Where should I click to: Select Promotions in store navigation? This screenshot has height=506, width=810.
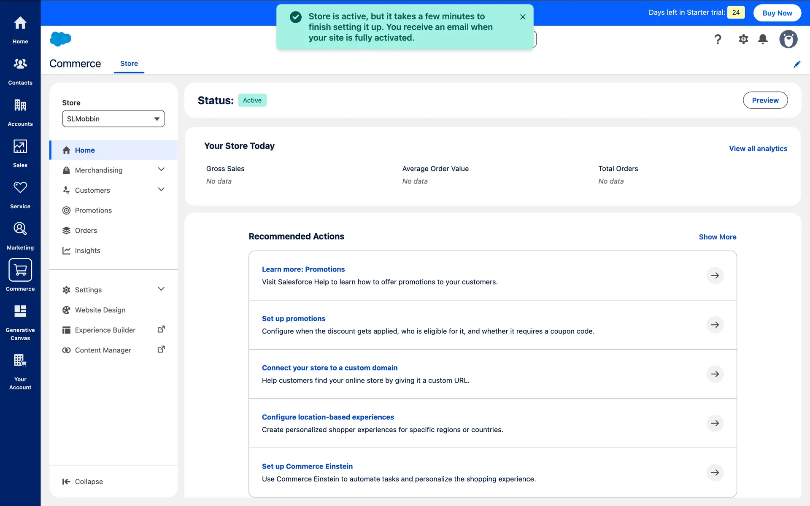pyautogui.click(x=93, y=210)
